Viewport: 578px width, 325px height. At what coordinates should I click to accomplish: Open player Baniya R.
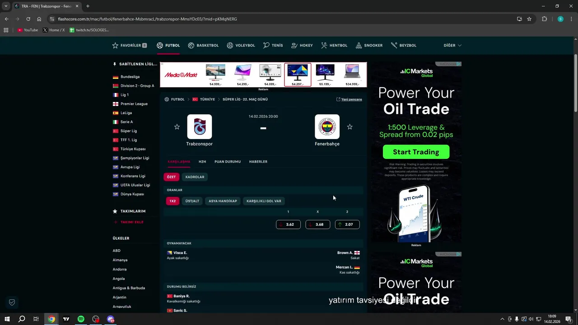(x=182, y=296)
